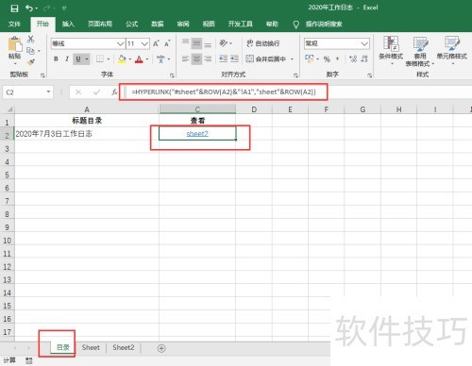Image resolution: width=472 pixels, height=366 pixels.
Task: Click the Increase Font Size icon
Action: point(156,43)
